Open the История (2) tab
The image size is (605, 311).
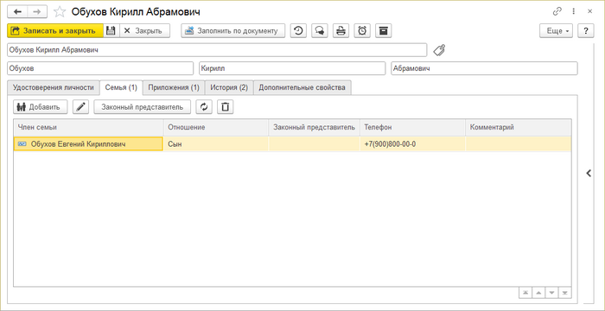229,87
